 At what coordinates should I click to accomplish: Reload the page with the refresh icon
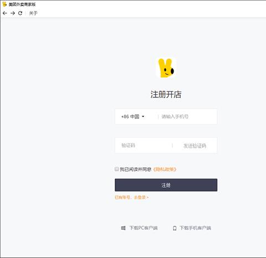pyautogui.click(x=21, y=13)
